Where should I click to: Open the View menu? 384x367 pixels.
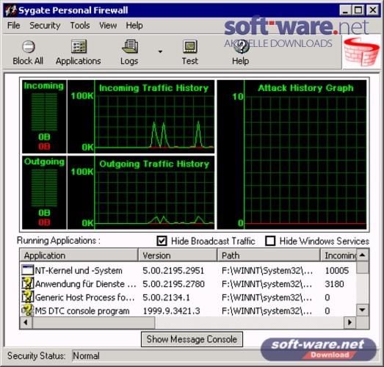108,26
